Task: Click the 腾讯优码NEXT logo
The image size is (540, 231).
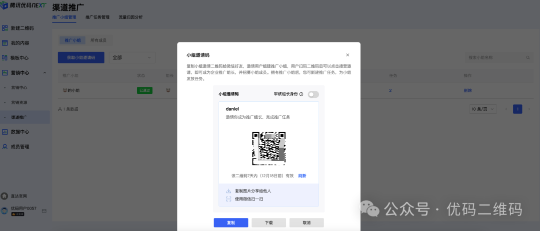Action: pos(23,5)
